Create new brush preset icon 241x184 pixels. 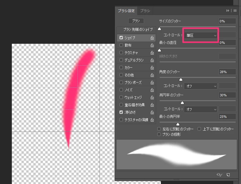point(228,175)
